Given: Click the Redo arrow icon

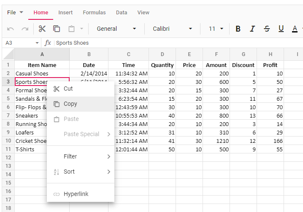Looking at the screenshot, I should click(x=25, y=29).
